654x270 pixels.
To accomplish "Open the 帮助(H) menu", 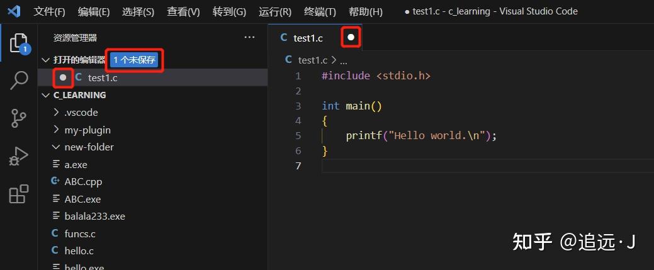I will (365, 12).
